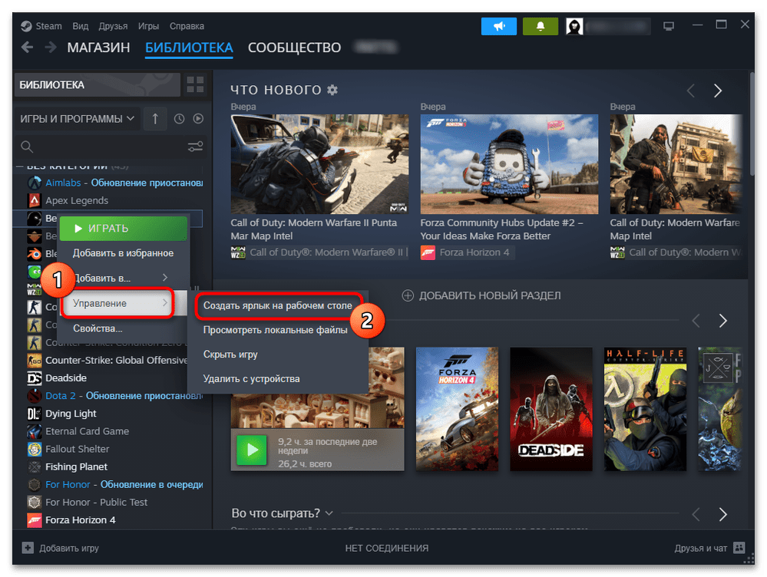Collapse the 'Без категории' section

[19, 167]
